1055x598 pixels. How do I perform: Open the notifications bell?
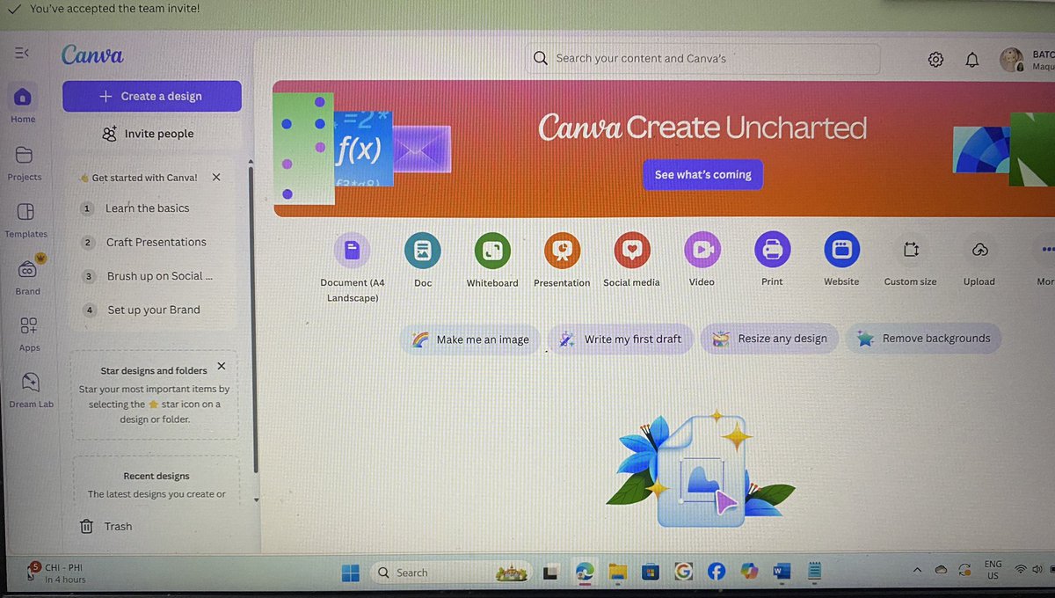coord(971,60)
